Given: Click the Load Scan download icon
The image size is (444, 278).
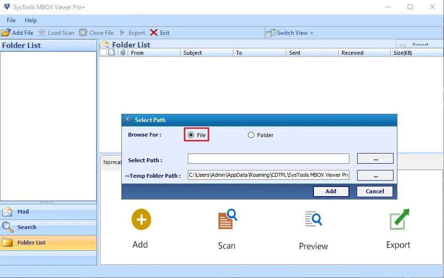Looking at the screenshot, I should 42,32.
